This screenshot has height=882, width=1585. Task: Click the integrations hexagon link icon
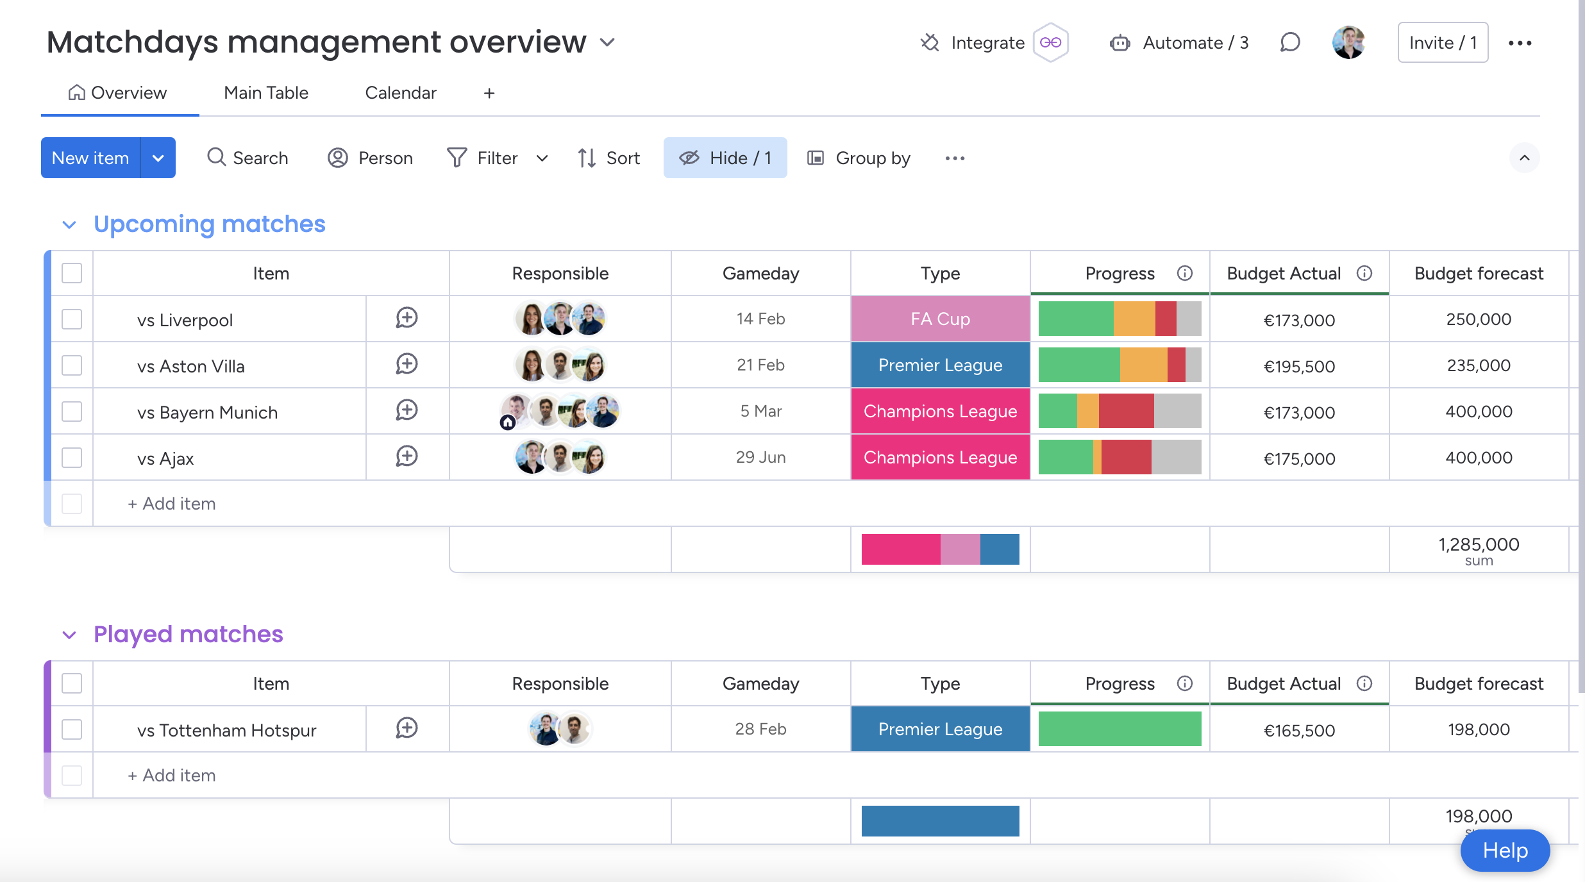click(x=1050, y=43)
